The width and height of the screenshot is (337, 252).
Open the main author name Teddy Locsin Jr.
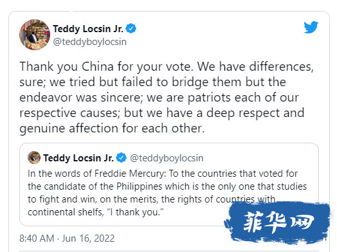pos(88,29)
